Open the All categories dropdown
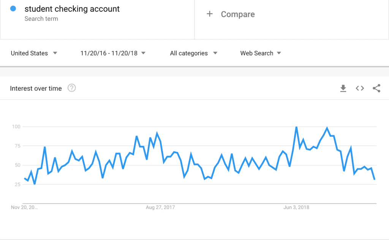This screenshot has height=240, width=389. 193,53
